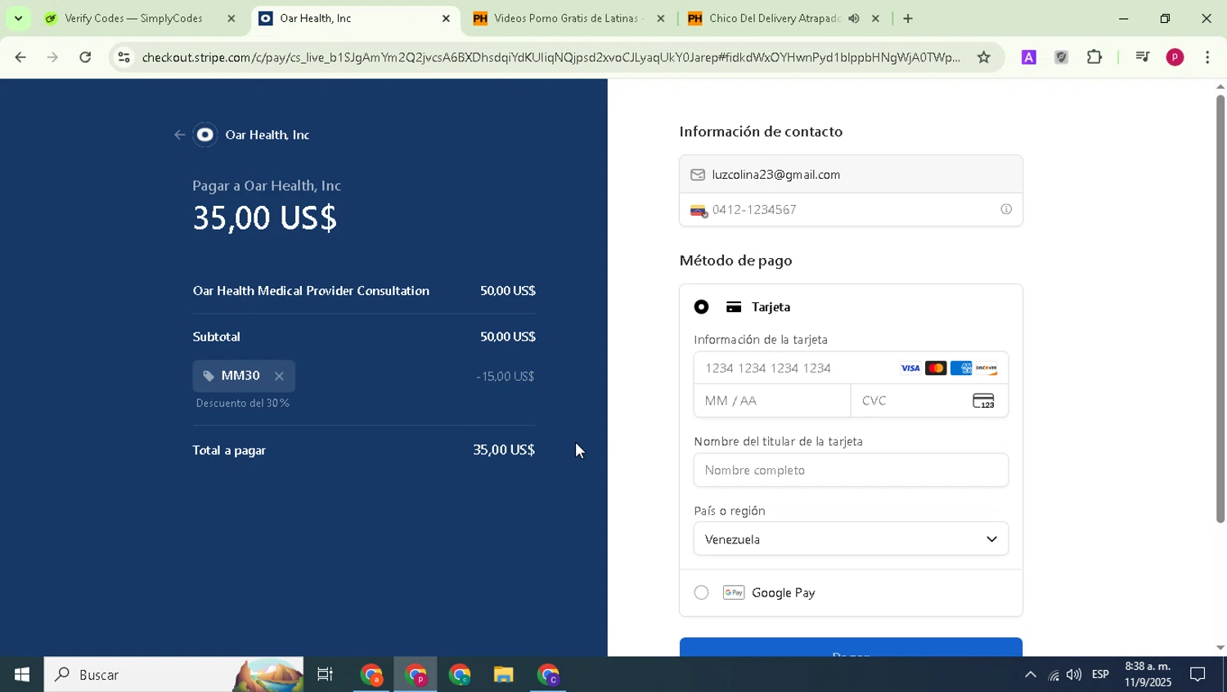
Task: Show phone number info tooltip icon
Action: coord(1006,210)
